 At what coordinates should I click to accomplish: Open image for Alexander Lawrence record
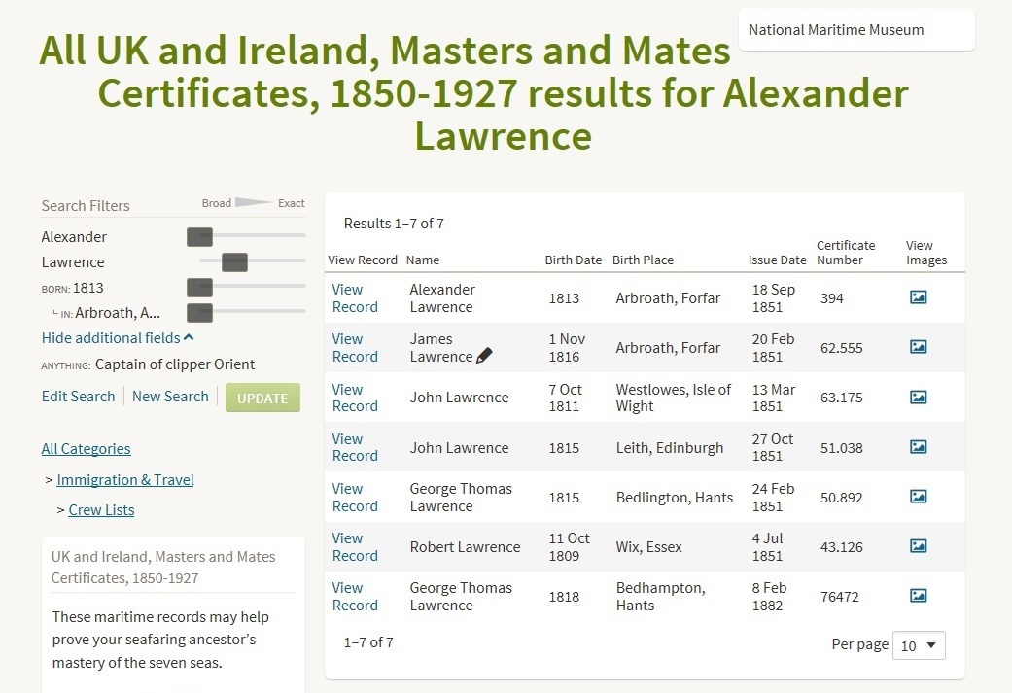coord(918,297)
